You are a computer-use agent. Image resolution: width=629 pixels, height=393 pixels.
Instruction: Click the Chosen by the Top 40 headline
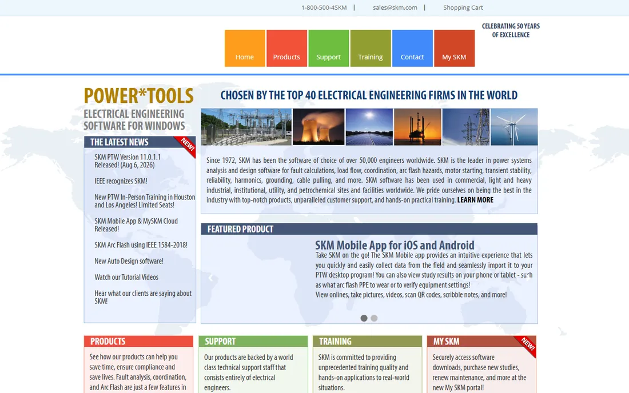[369, 95]
